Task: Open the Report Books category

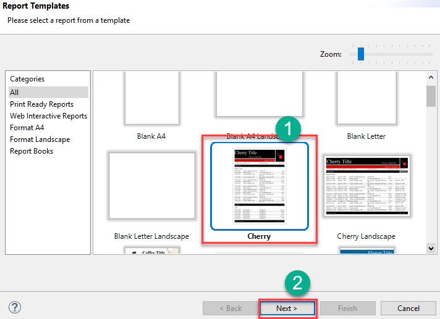Action: click(x=32, y=151)
